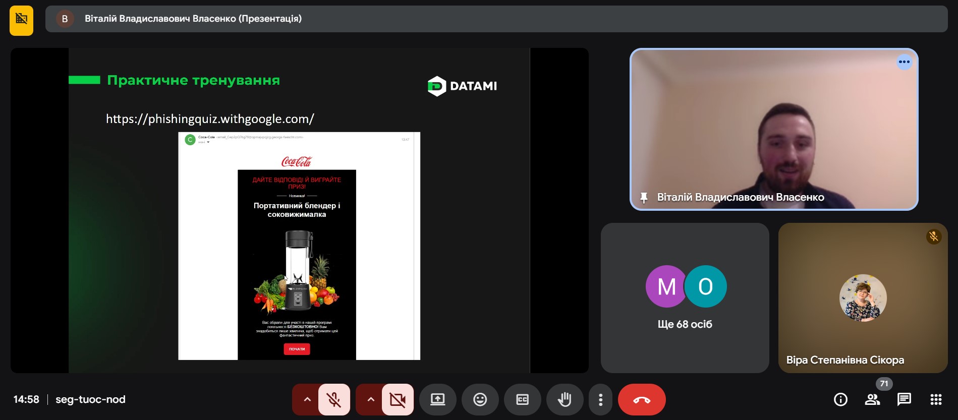Send an emoji reaction
The image size is (958, 420).
480,399
